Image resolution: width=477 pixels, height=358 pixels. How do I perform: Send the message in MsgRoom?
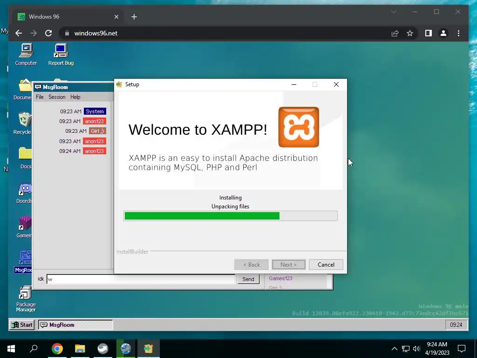click(x=248, y=279)
